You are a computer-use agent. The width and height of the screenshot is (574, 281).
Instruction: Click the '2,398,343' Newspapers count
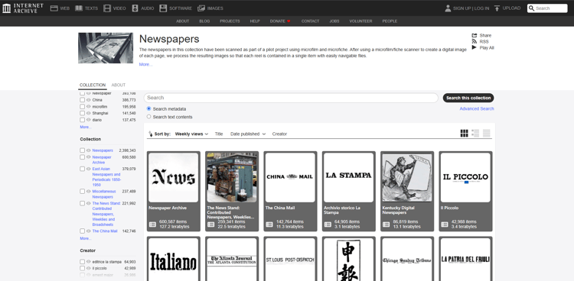pos(127,150)
